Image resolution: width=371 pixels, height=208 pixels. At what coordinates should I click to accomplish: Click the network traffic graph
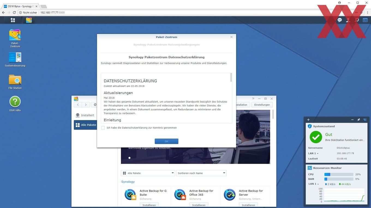pyautogui.click(x=344, y=195)
